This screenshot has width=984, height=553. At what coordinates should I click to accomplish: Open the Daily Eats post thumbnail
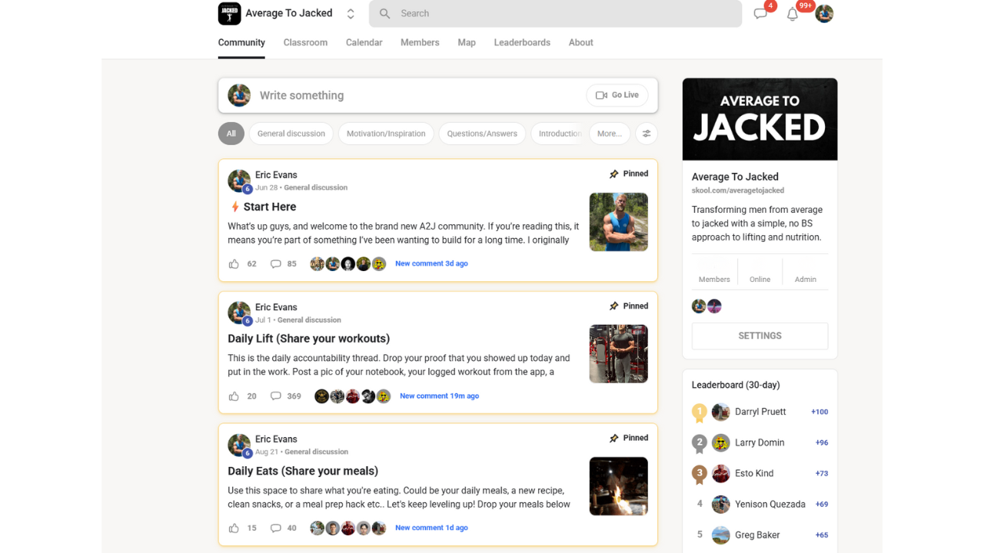pos(618,486)
